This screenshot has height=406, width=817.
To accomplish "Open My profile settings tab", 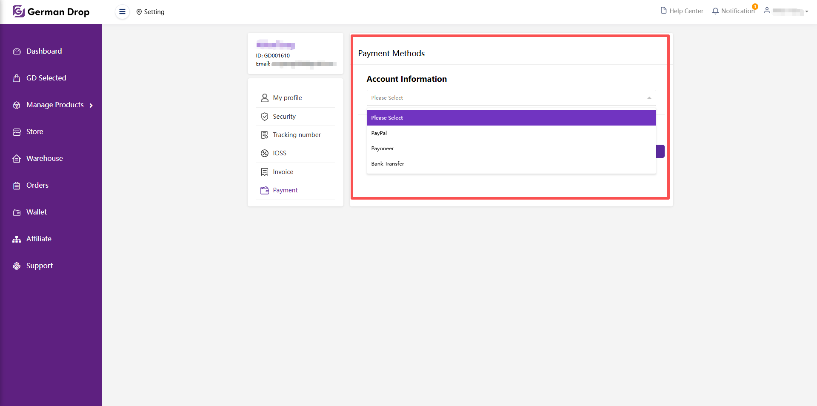I will (287, 98).
